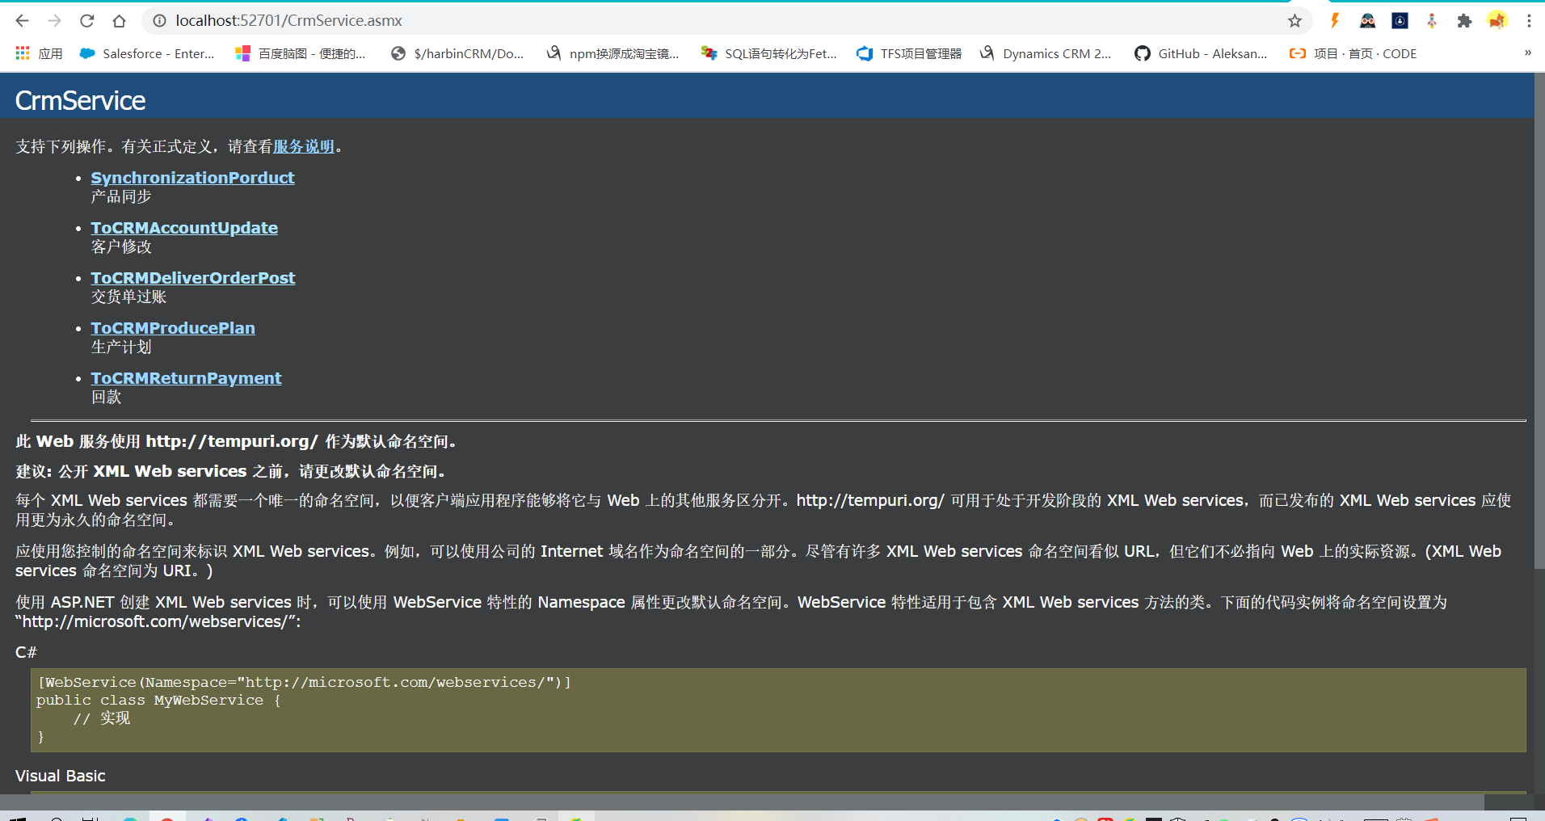This screenshot has width=1545, height=821.
Task: Toggle the bookmark star for this page
Action: pos(1296,20)
